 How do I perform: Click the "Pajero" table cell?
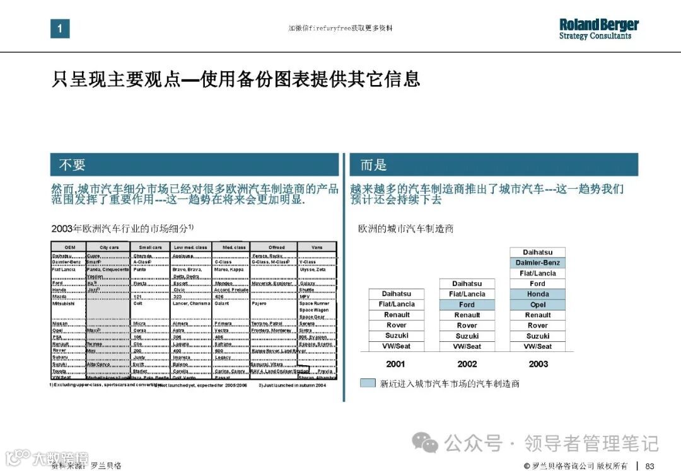pyautogui.click(x=259, y=304)
